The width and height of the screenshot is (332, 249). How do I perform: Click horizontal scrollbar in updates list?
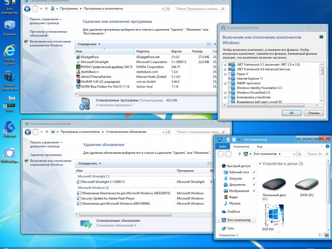[125, 215]
